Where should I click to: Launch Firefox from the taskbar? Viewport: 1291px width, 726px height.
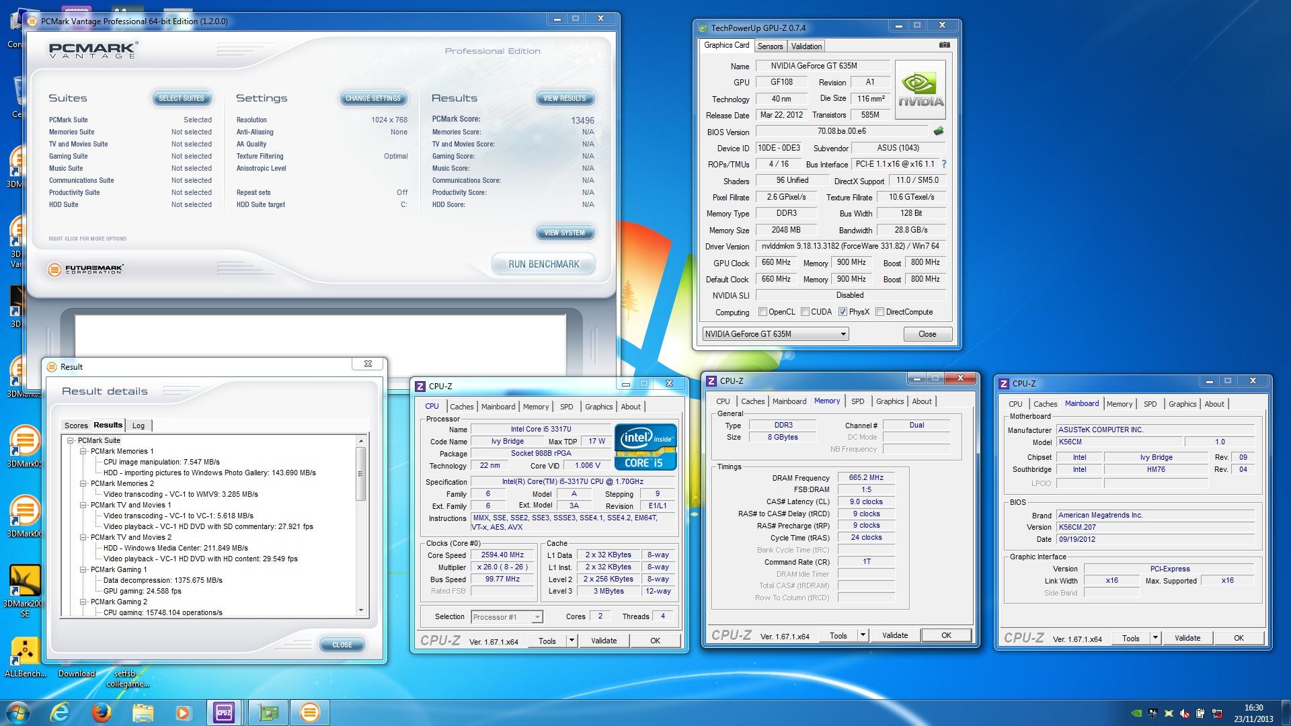coord(102,712)
